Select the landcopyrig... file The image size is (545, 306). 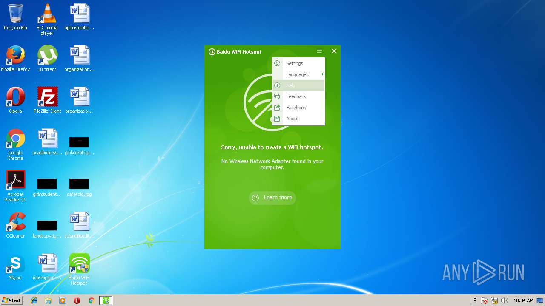click(x=47, y=228)
